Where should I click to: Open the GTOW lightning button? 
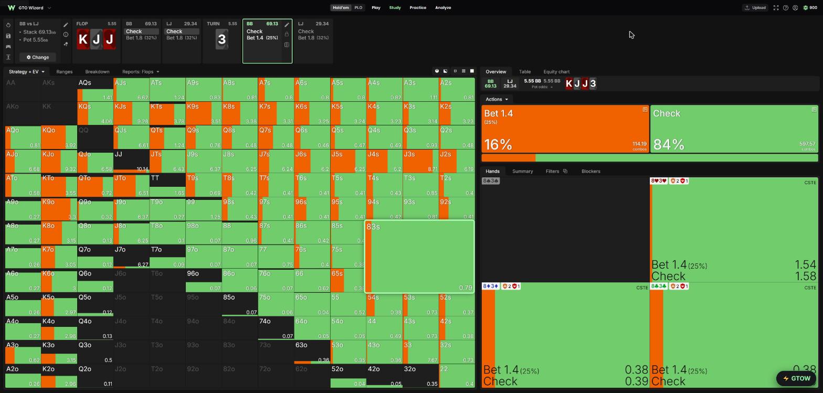click(796, 378)
